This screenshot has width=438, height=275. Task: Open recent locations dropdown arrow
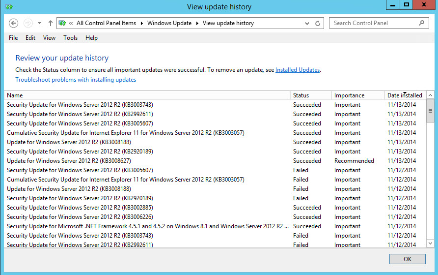(39, 23)
